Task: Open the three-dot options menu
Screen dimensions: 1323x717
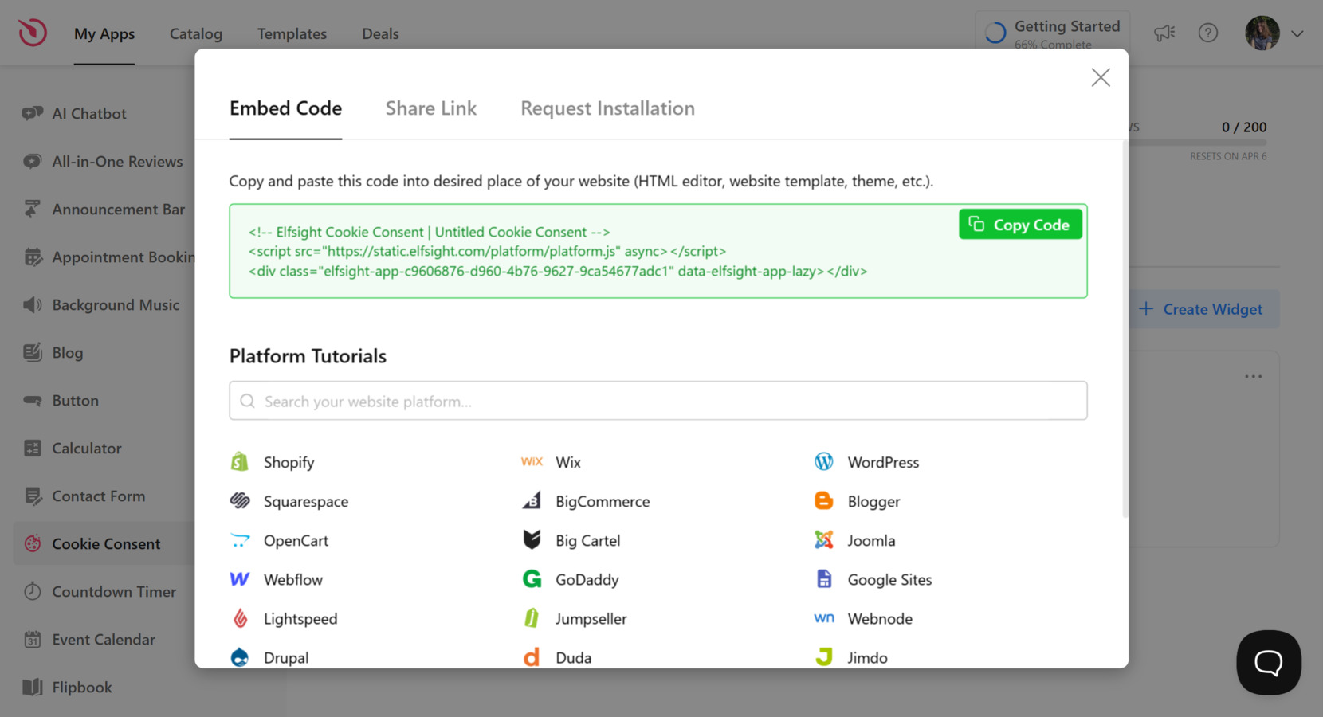Action: tap(1253, 376)
